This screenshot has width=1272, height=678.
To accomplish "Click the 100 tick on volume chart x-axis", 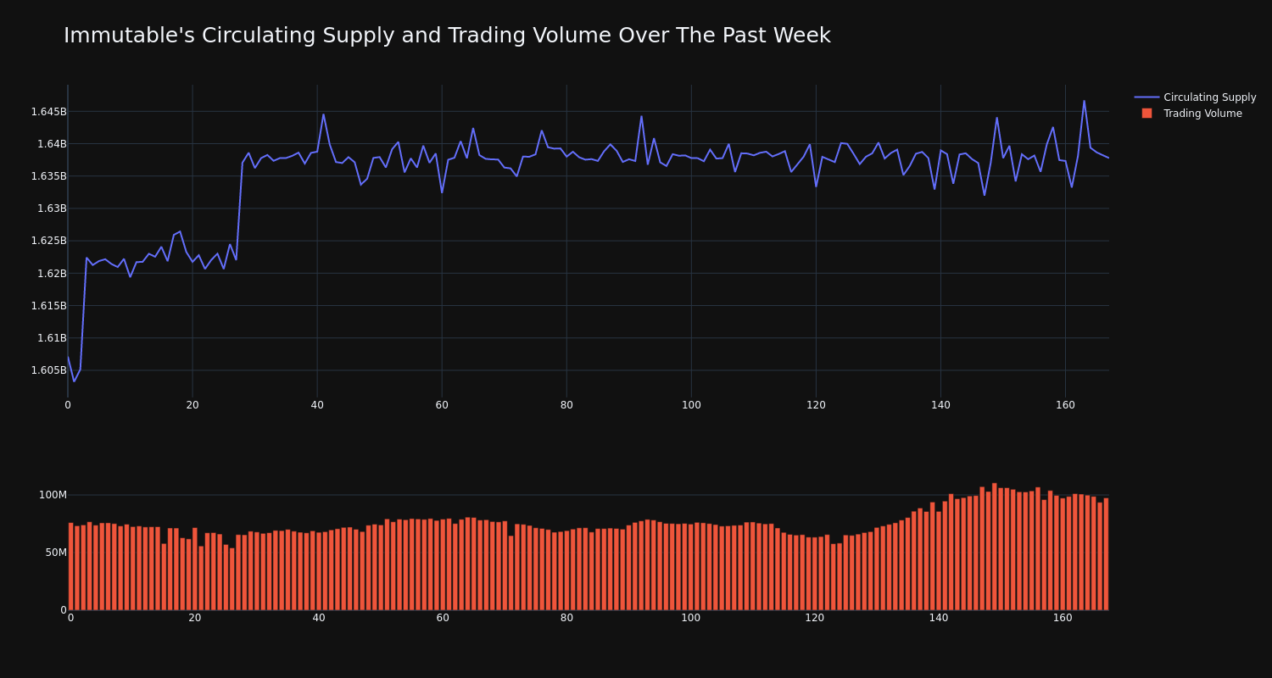I will [x=691, y=618].
